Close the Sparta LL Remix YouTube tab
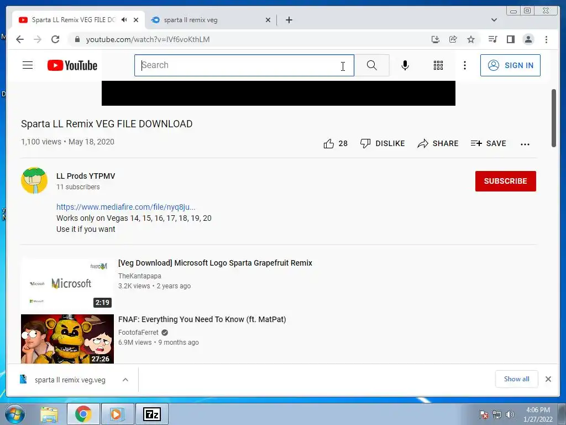 coord(136,20)
